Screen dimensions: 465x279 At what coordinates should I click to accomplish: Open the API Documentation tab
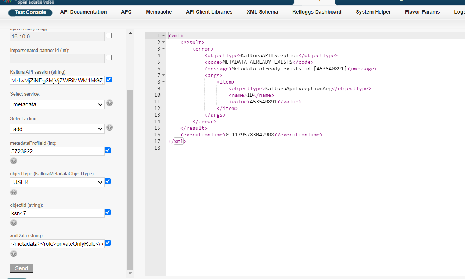[83, 12]
